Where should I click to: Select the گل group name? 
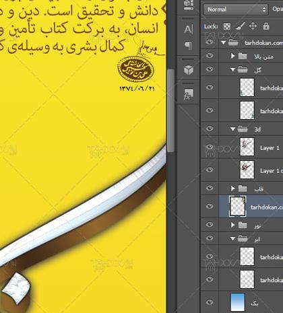[257, 70]
